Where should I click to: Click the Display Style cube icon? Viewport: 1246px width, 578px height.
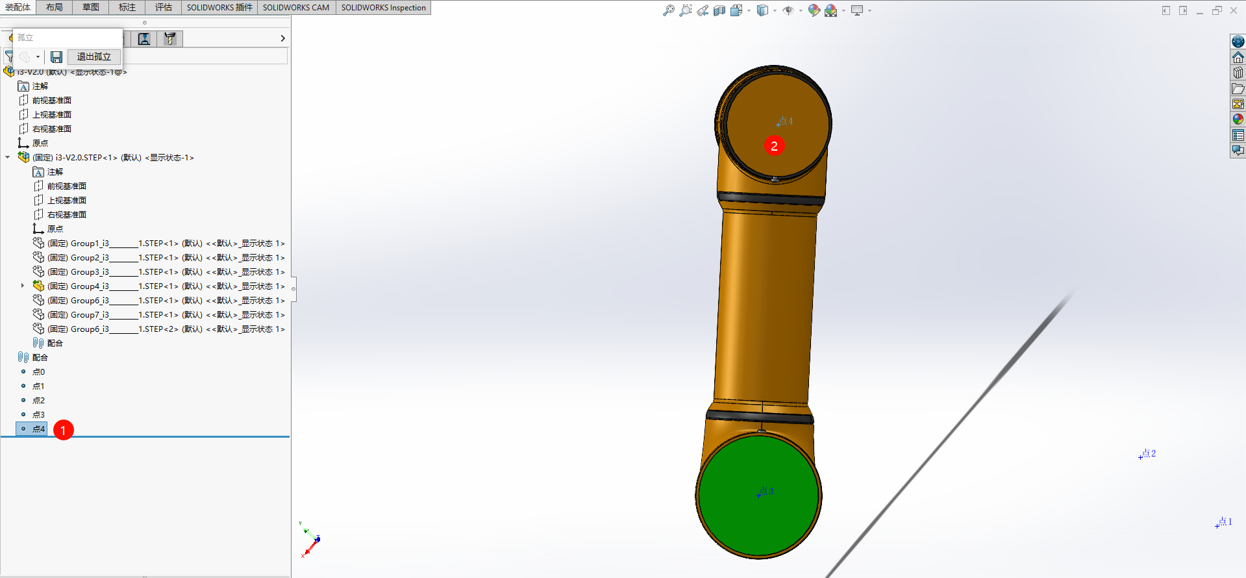762,10
